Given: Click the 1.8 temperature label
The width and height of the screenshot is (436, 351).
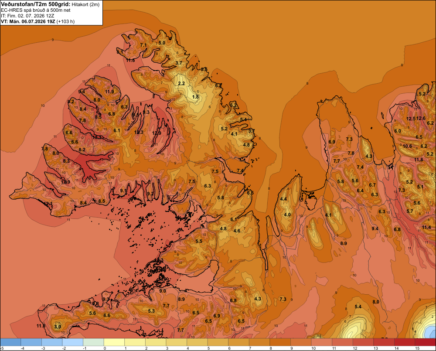Looking at the screenshot, I should 195,97.
